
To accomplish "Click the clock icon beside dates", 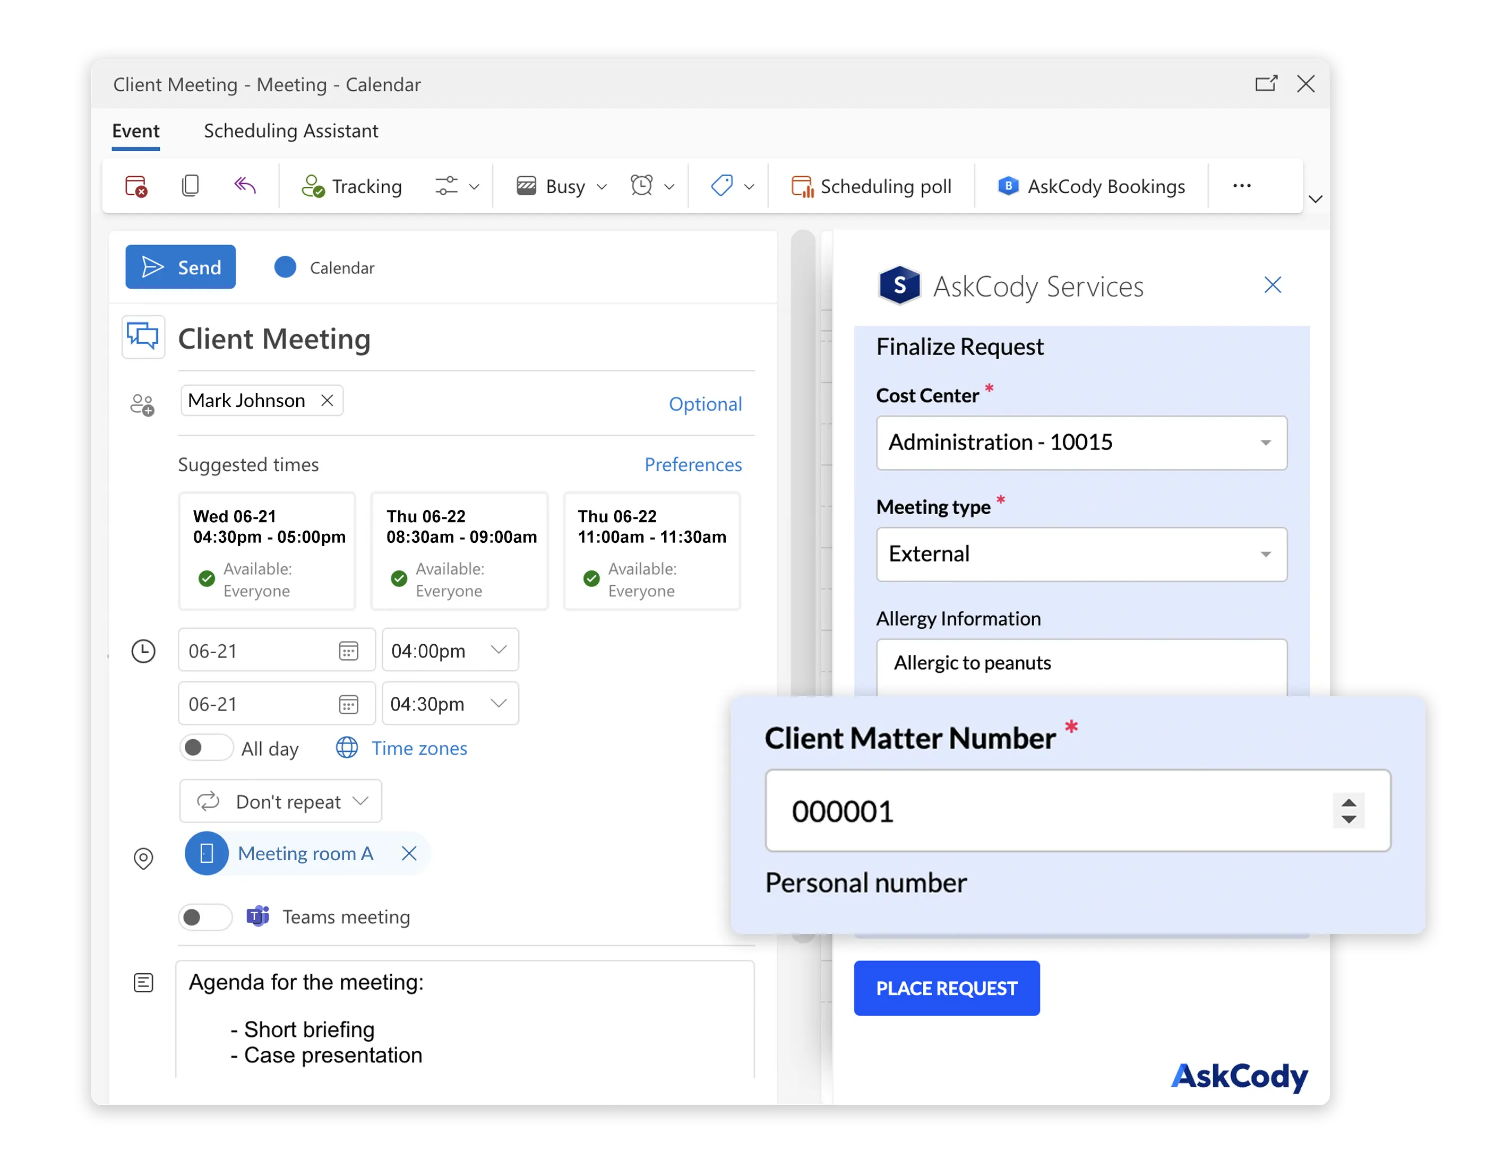I will coord(143,651).
